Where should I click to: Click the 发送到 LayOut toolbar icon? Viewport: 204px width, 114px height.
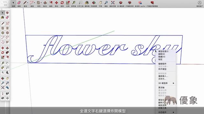click(140, 4)
